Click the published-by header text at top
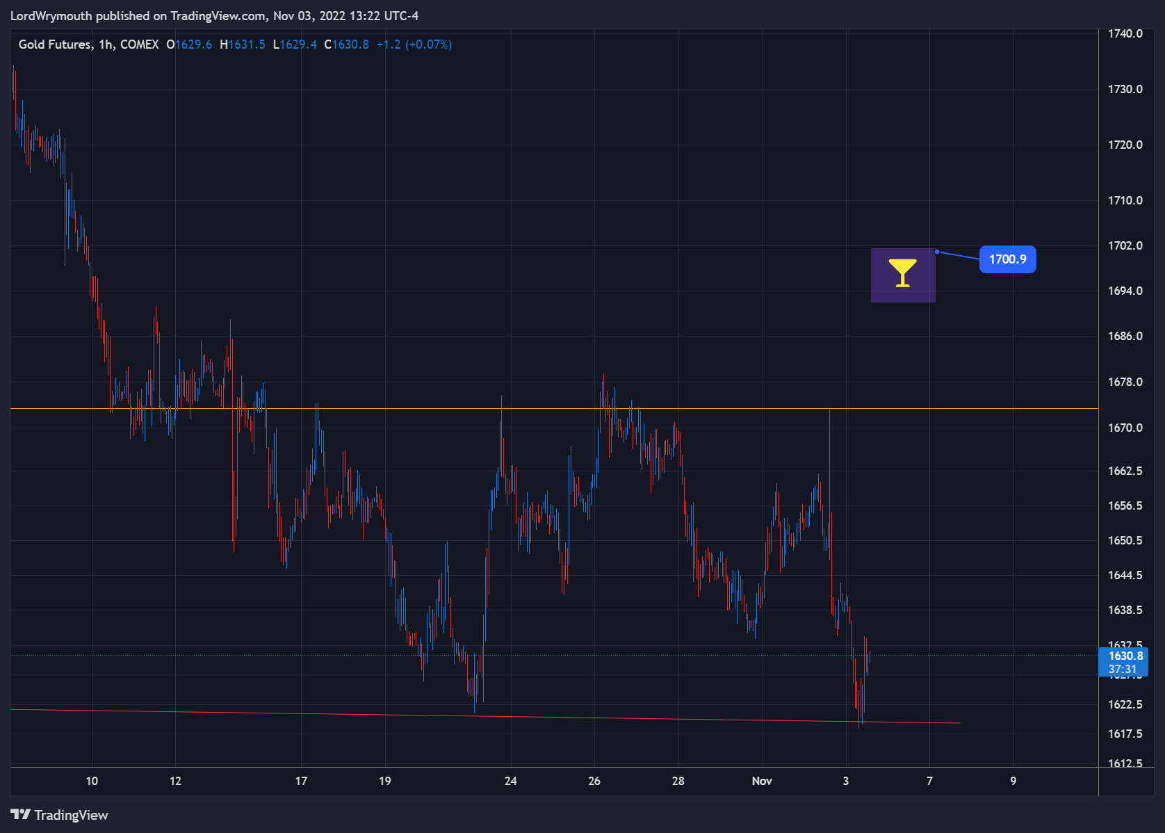The height and width of the screenshot is (833, 1165). click(x=214, y=15)
